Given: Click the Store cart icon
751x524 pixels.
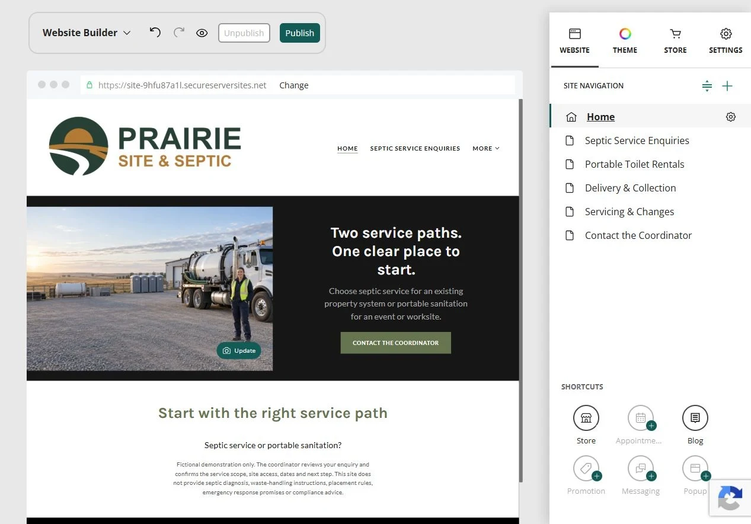Looking at the screenshot, I should (675, 34).
